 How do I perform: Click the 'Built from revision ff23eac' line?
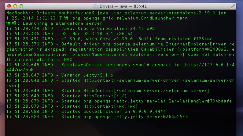175,39
